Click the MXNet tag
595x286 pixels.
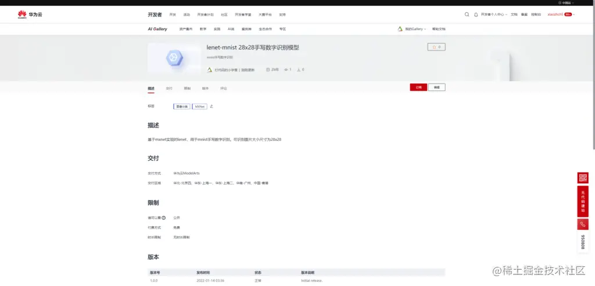[x=200, y=106]
